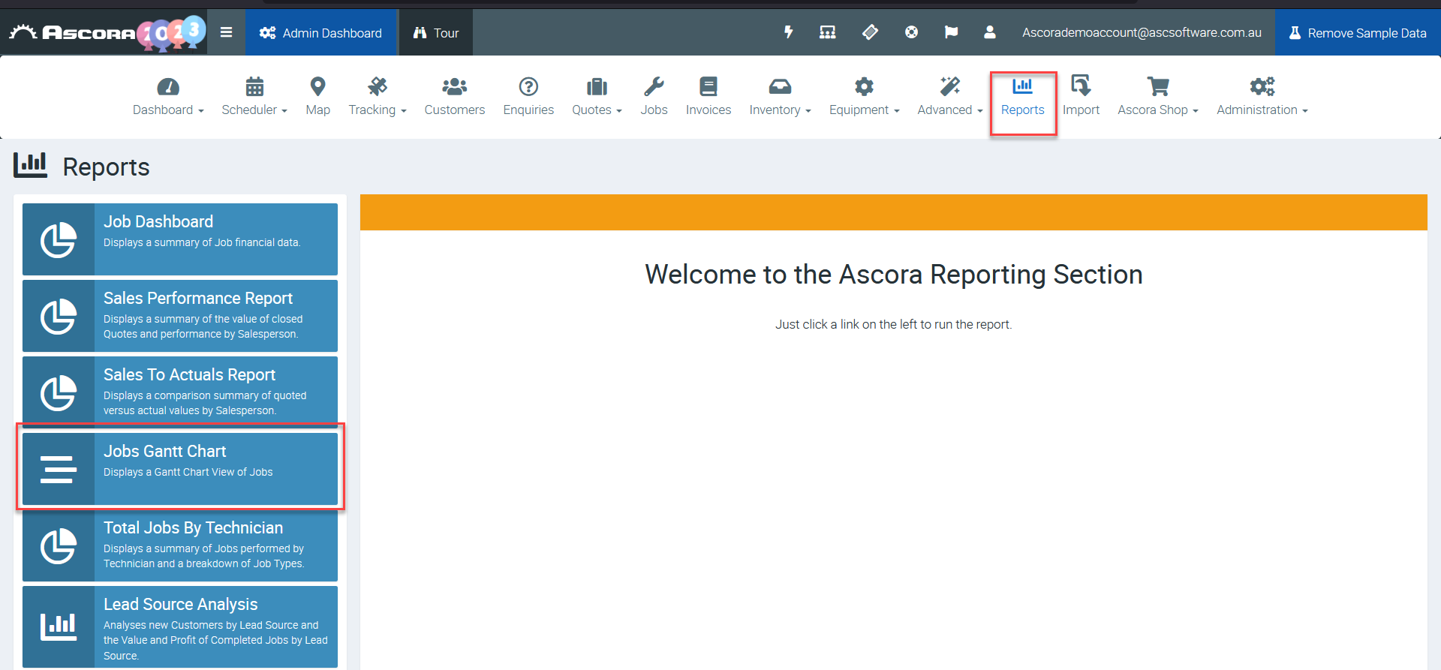Select the Reports menu item
Screen dimensions: 1441x670
pyautogui.click(x=1022, y=97)
